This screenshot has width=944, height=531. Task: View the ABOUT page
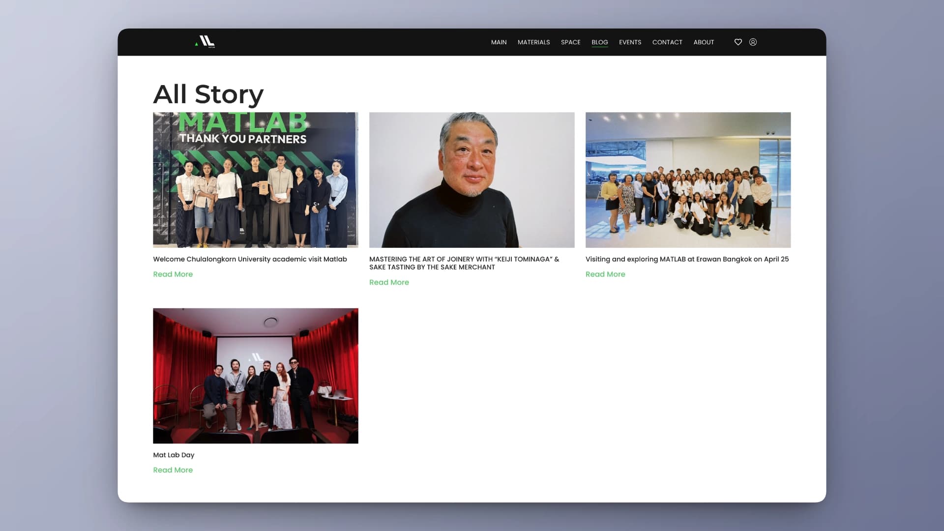pyautogui.click(x=704, y=42)
